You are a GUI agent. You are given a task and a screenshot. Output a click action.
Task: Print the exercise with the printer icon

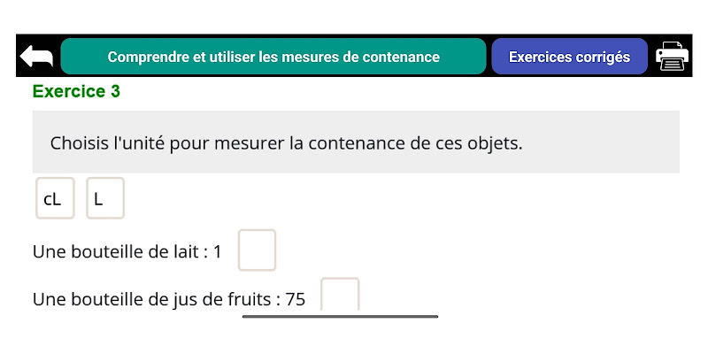[672, 56]
